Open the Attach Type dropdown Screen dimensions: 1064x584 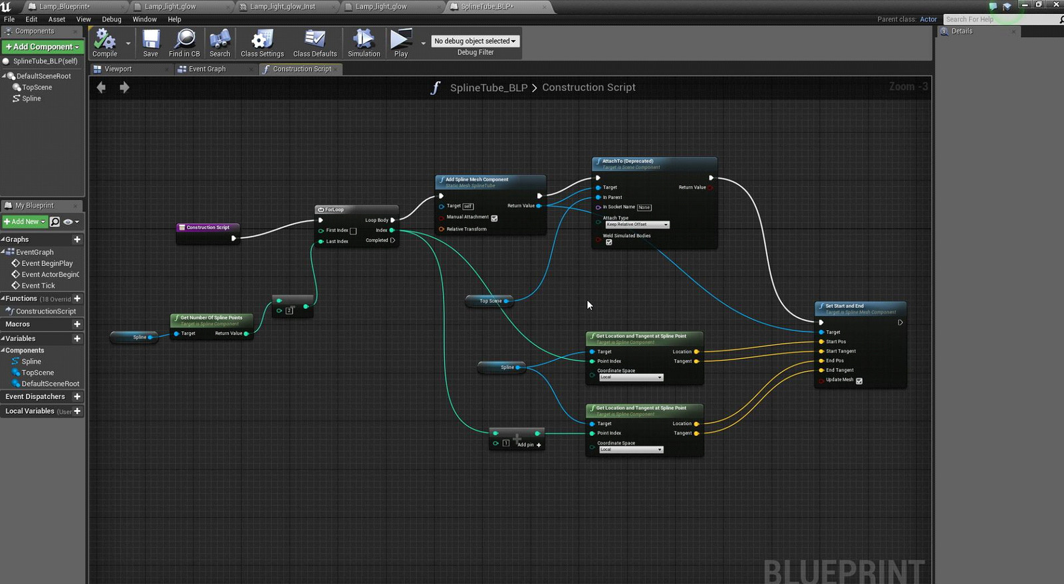point(636,225)
